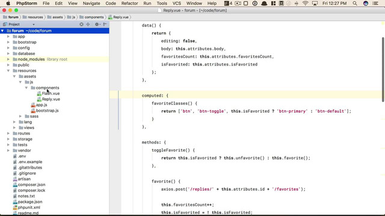The width and height of the screenshot is (385, 216).
Task: Click the components breadcrumb
Action: (x=91, y=17)
